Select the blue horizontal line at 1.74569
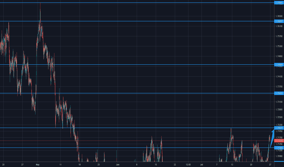 (x=137, y=64)
